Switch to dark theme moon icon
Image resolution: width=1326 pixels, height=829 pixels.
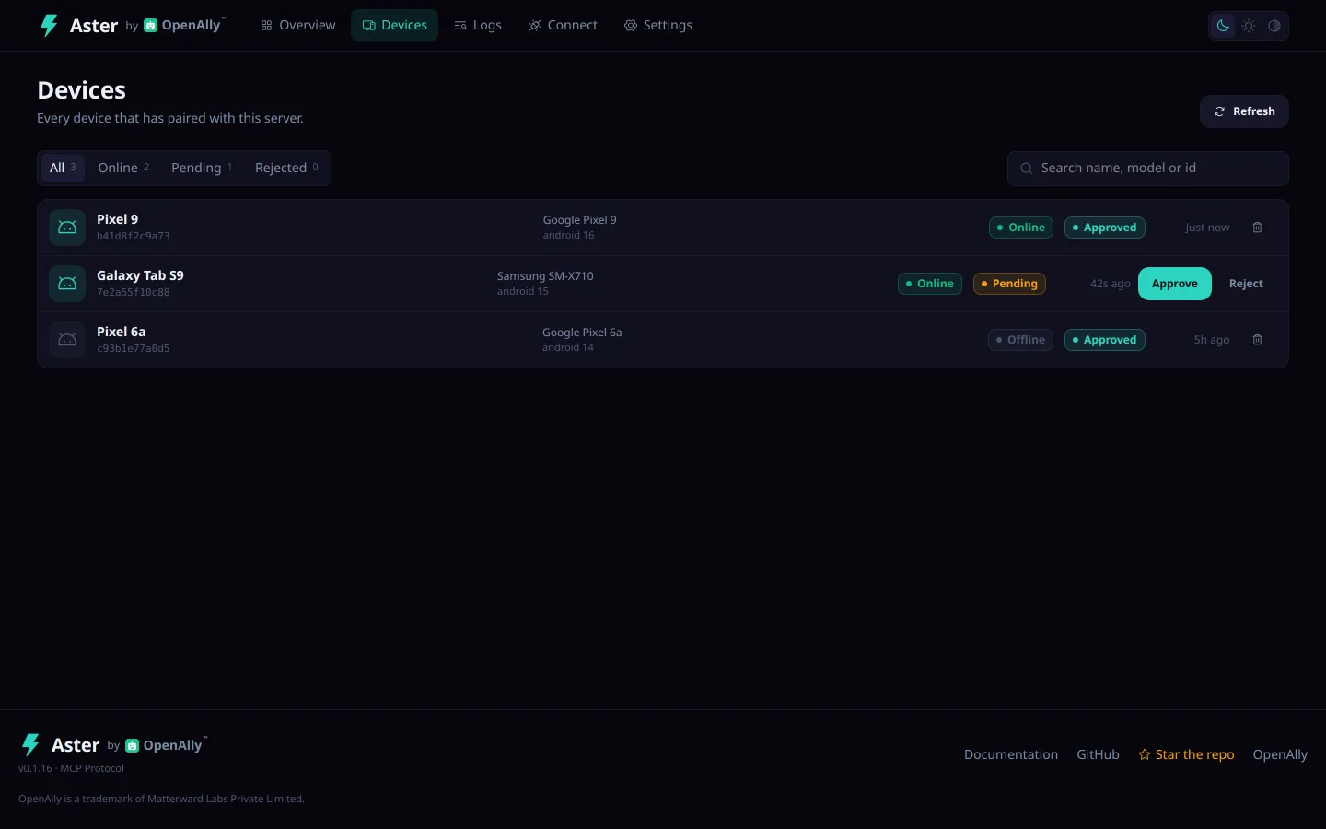(x=1223, y=26)
